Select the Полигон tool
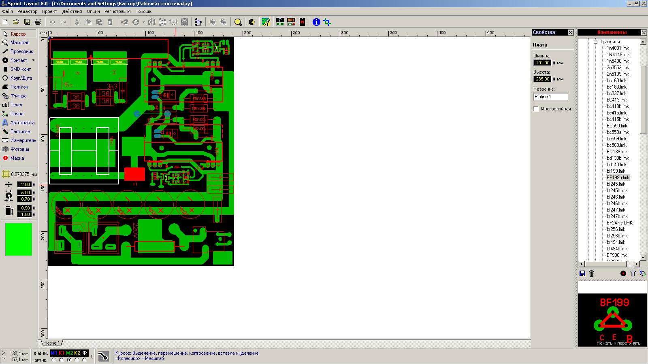 pyautogui.click(x=19, y=87)
